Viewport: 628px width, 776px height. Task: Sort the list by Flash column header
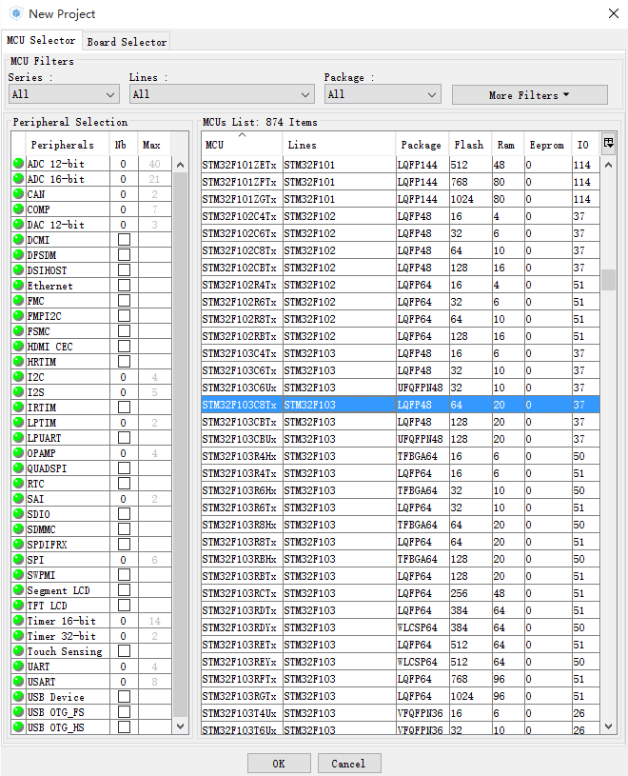[470, 145]
